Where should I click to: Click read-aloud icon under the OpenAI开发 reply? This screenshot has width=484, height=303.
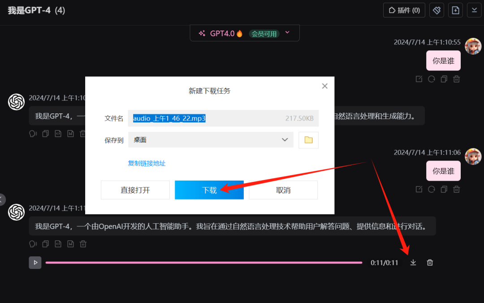(x=33, y=244)
